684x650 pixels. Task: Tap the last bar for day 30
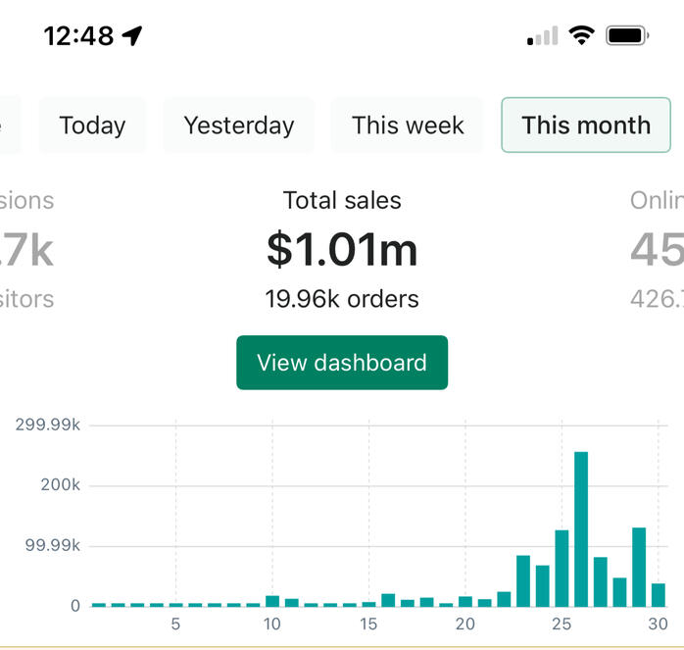[x=659, y=595]
